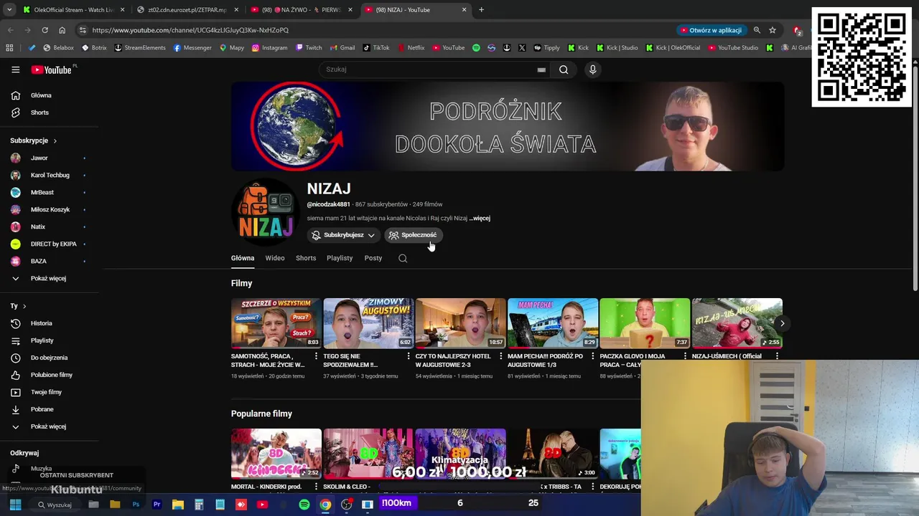Open a new browser tab
The height and width of the screenshot is (516, 919).
[x=481, y=10]
